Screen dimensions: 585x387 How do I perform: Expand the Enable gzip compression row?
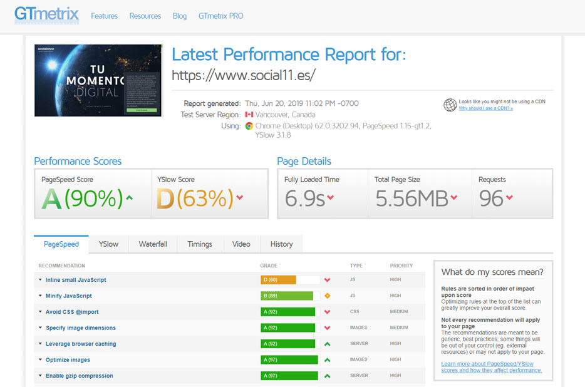point(79,376)
